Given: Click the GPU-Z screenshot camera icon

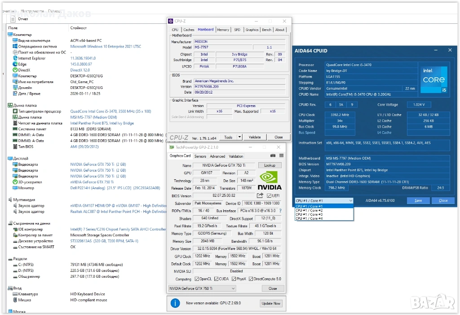Looking at the screenshot, I should pos(273,156).
